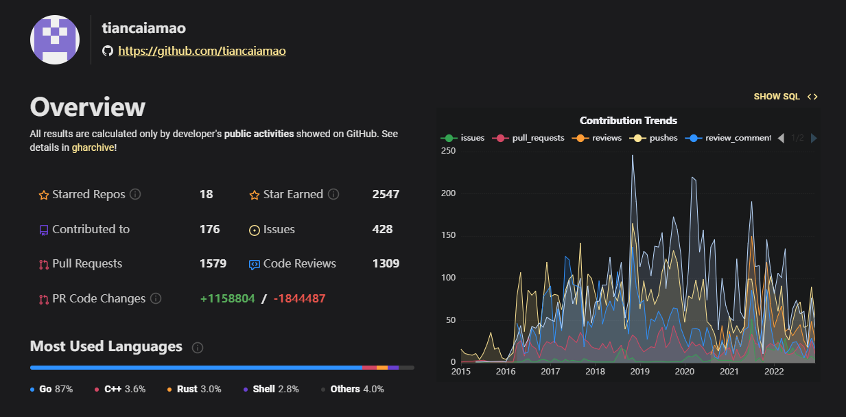The width and height of the screenshot is (846, 417).
Task: Open the github.com/tiancaiamao profile link
Action: click(x=202, y=51)
